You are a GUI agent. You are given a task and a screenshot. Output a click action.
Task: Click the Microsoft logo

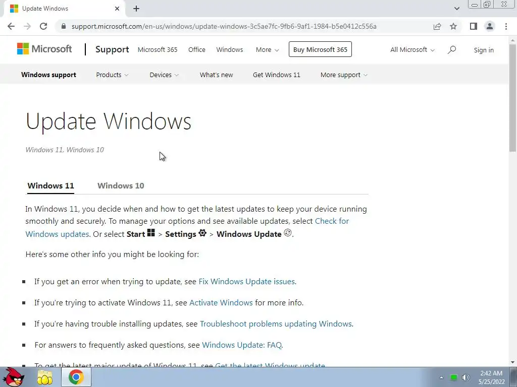[x=44, y=49]
